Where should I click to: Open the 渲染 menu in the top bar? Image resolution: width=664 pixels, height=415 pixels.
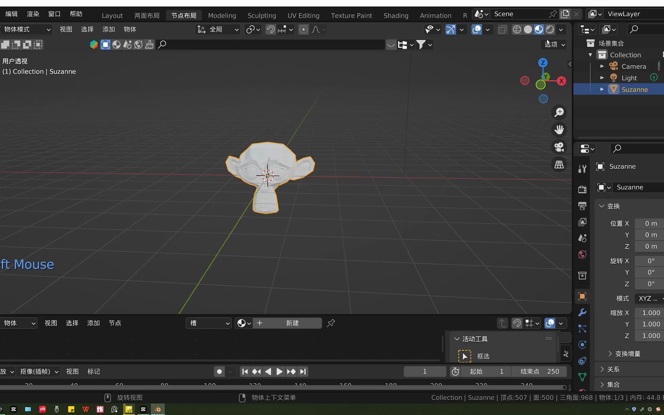point(33,14)
